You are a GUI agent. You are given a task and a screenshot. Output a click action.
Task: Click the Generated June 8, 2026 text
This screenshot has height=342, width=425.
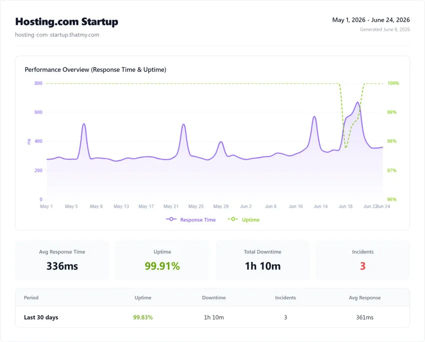[x=385, y=30]
